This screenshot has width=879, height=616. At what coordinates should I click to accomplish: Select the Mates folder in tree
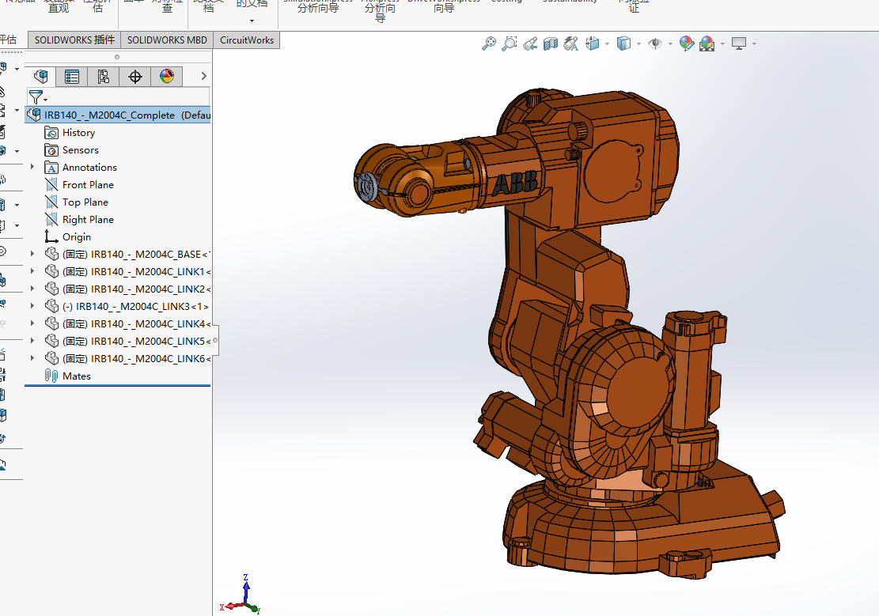coord(77,376)
